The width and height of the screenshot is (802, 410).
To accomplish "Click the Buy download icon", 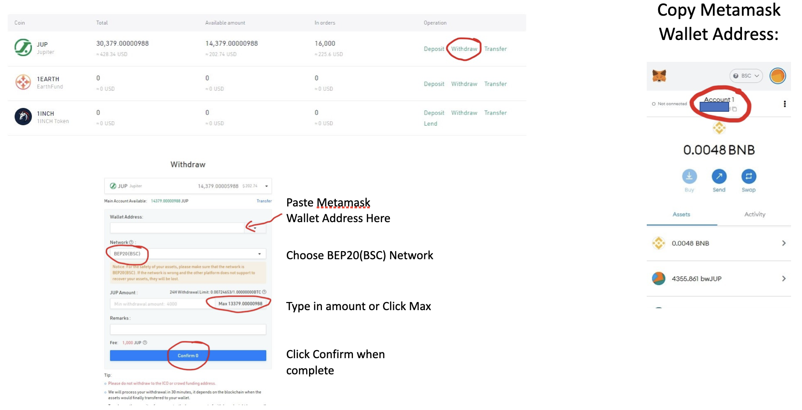I will click(x=689, y=176).
